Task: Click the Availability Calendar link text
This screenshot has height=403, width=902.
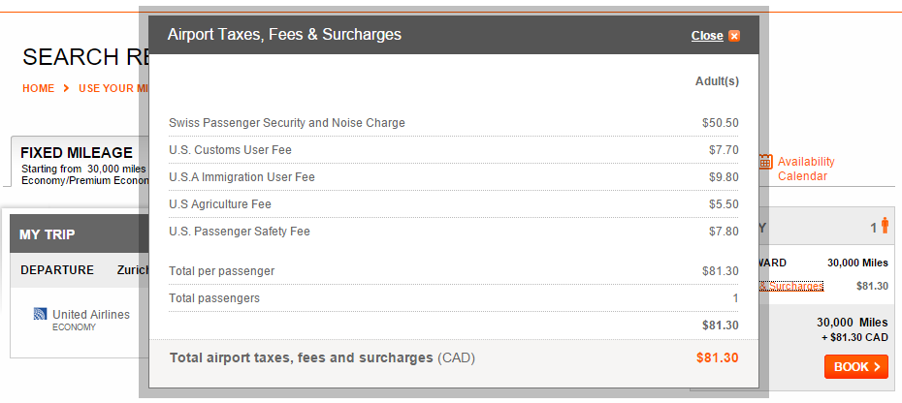Action: [806, 169]
